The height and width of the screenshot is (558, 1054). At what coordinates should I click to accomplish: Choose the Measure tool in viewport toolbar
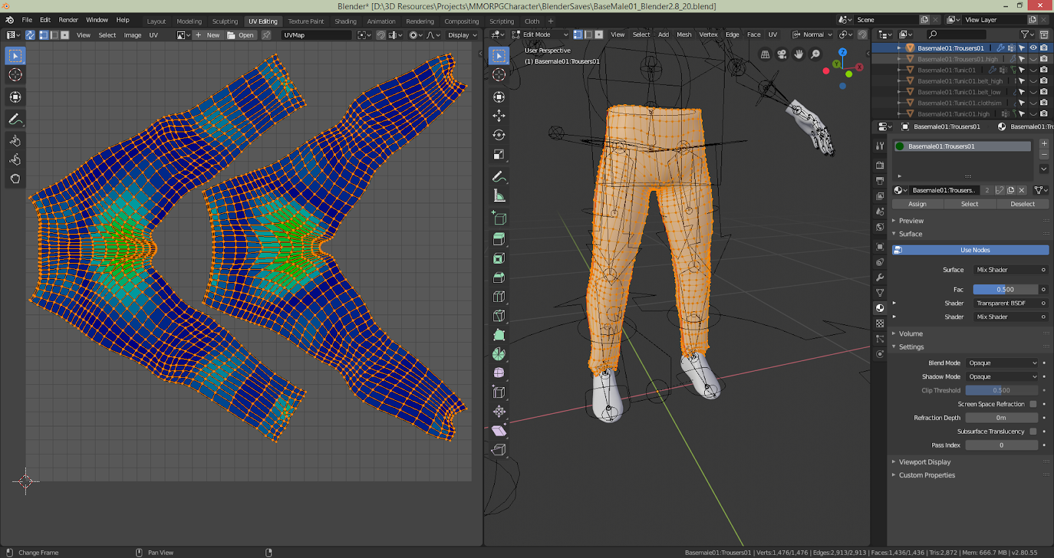[x=499, y=196]
